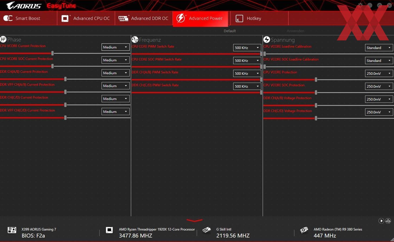Open CPU VCORE Loadline Calibration dropdown
394x242 pixels.
pyautogui.click(x=379, y=48)
